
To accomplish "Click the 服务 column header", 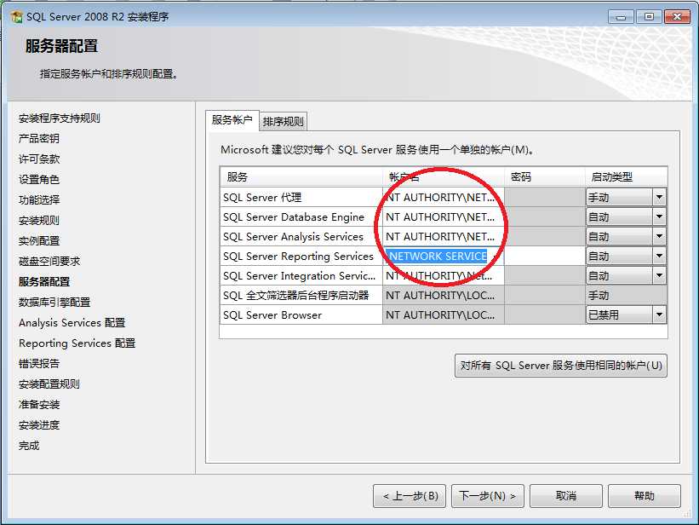I will pyautogui.click(x=301, y=176).
